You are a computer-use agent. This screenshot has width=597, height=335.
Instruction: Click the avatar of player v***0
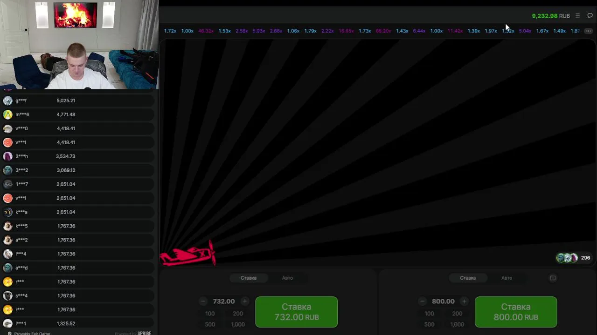pos(8,128)
